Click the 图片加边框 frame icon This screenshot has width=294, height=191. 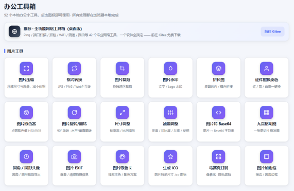[x=266, y=156]
